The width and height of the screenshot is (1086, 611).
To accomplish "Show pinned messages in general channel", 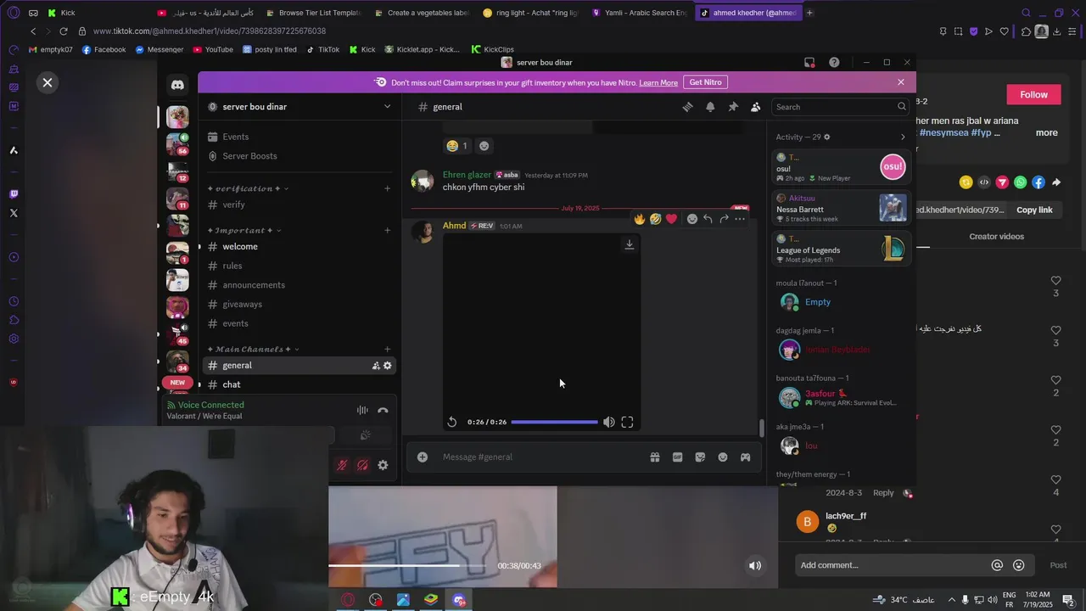I will (x=733, y=107).
